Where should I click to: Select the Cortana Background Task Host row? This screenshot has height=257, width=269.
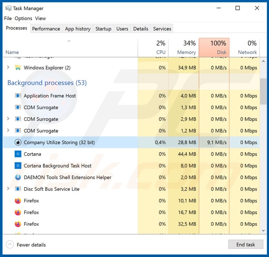pyautogui.click(x=131, y=166)
